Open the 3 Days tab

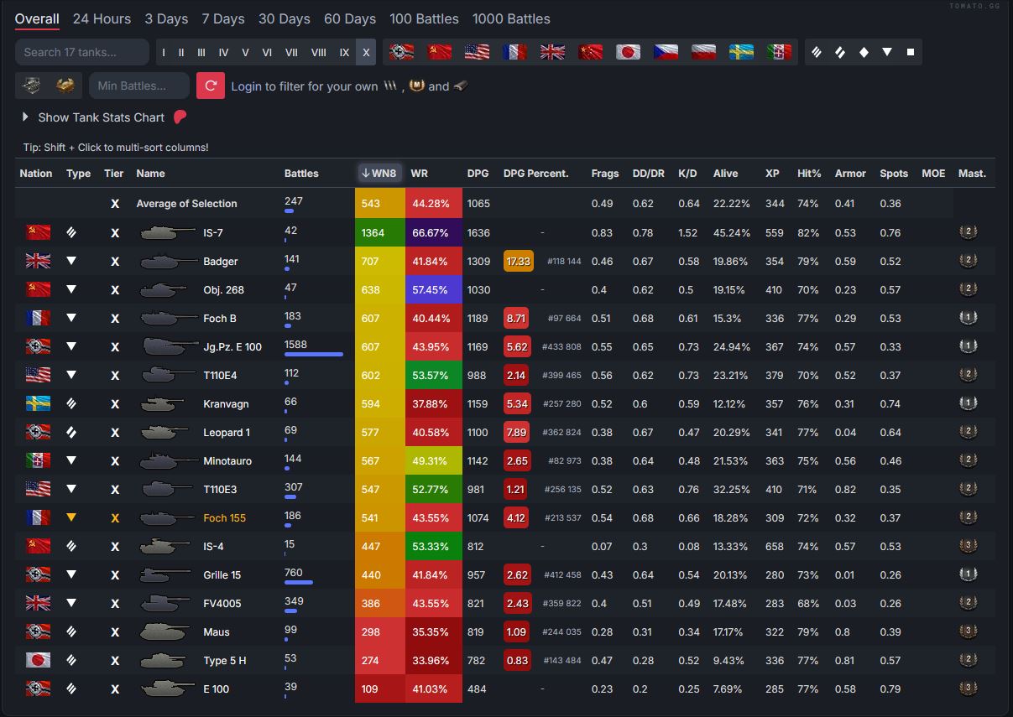tap(166, 18)
